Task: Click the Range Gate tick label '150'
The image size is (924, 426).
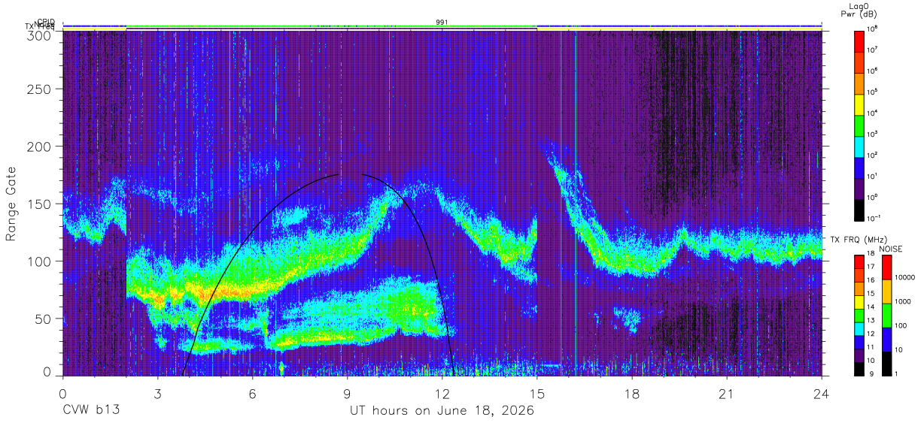Action: (39, 204)
